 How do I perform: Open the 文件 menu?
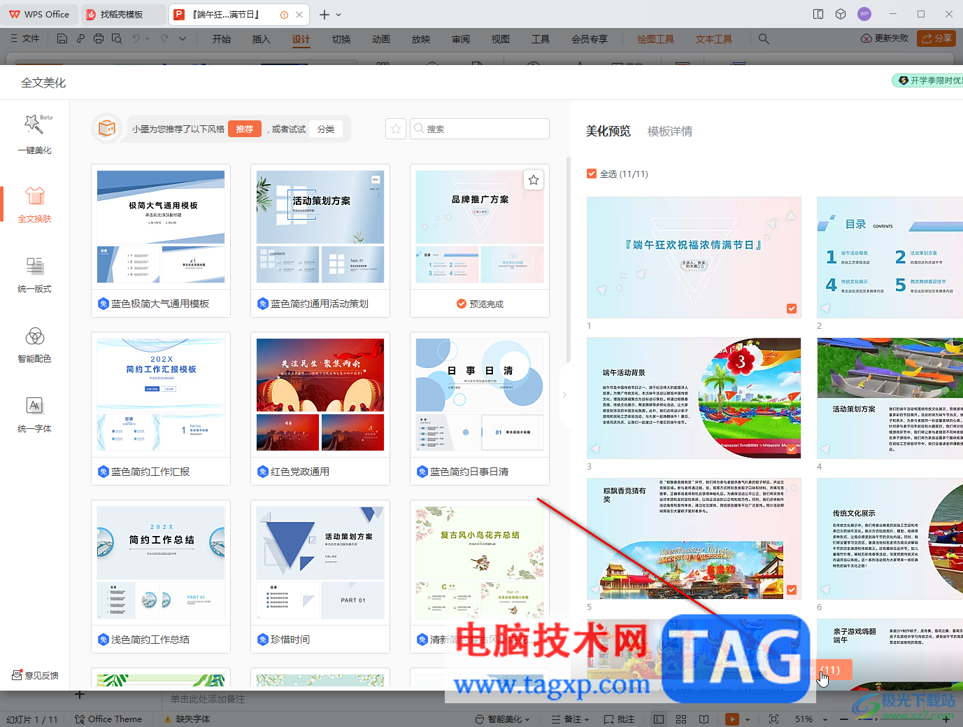click(25, 38)
